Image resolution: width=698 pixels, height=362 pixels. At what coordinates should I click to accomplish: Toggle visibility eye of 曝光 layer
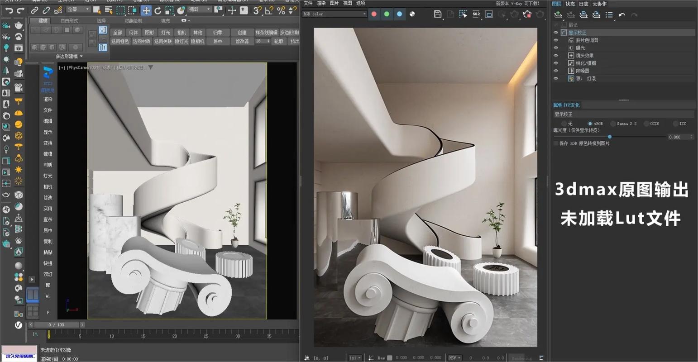(x=556, y=48)
